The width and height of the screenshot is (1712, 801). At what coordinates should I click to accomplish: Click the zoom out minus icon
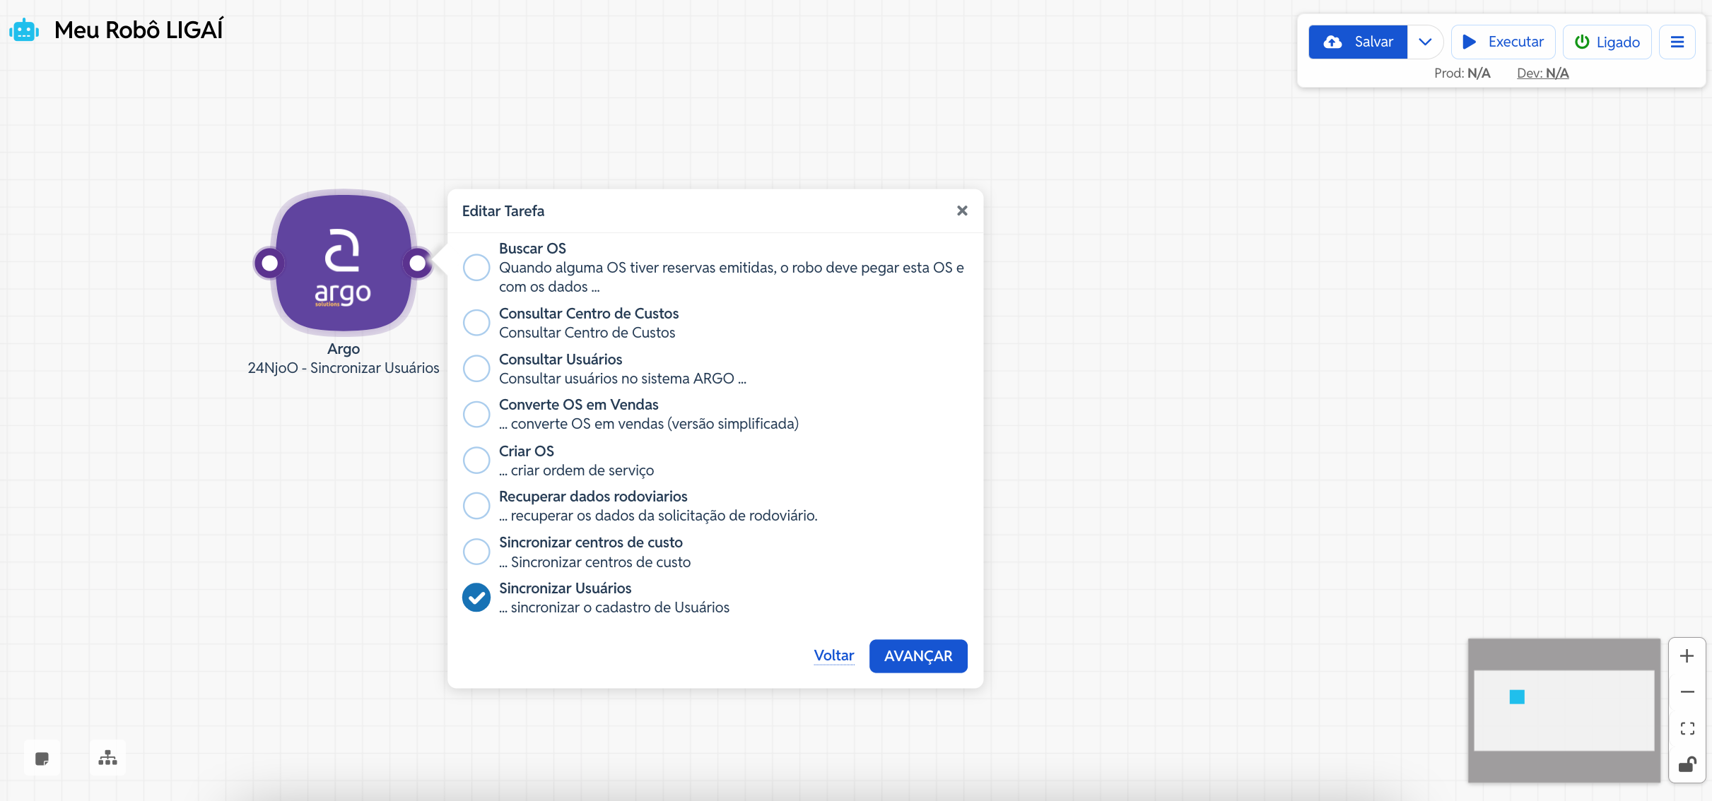point(1687,692)
